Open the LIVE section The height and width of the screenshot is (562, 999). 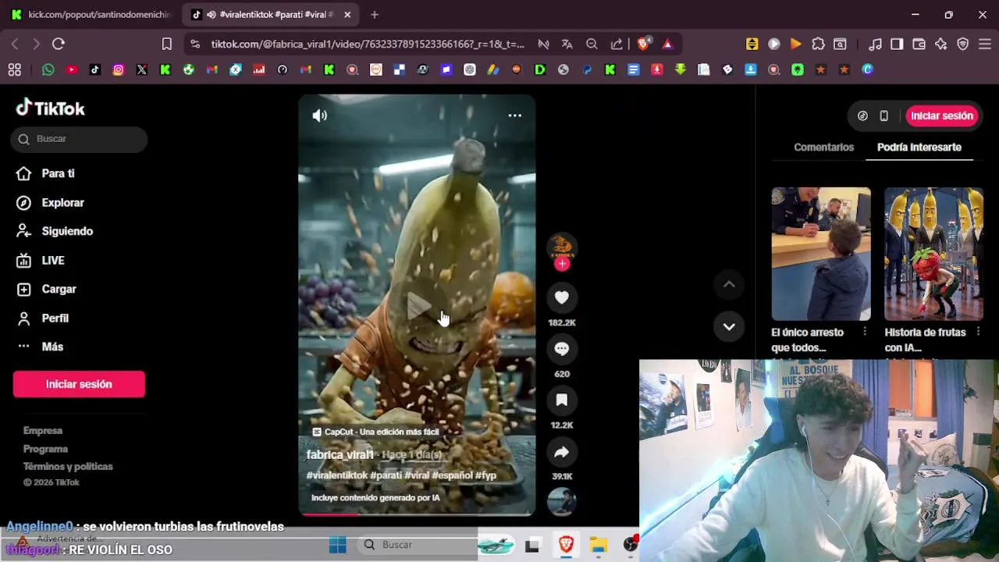[53, 260]
